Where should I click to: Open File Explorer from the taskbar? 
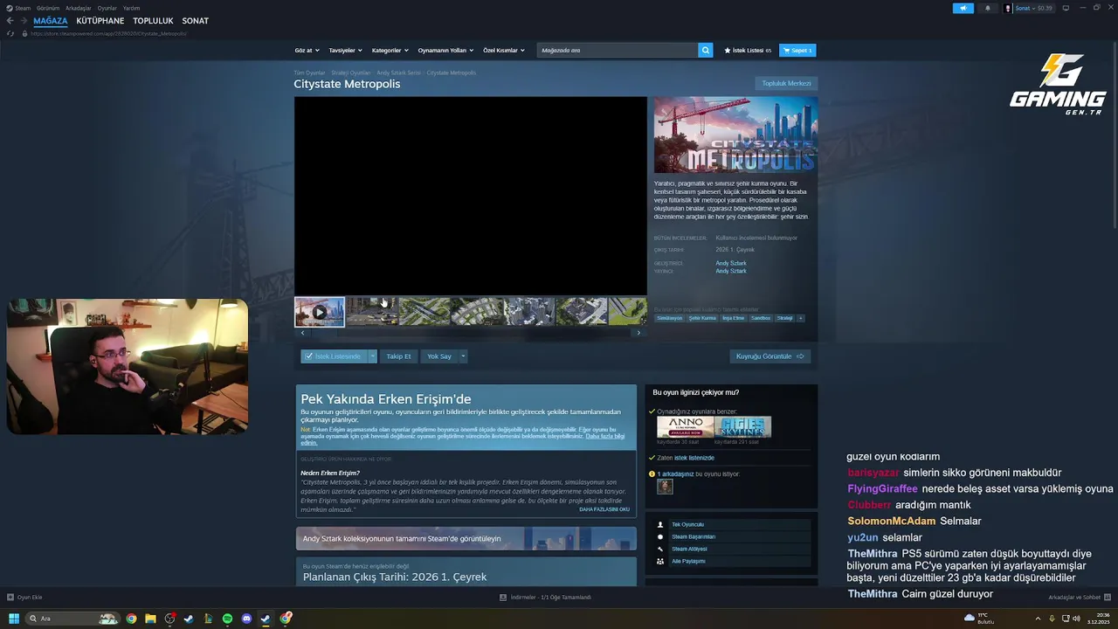(150, 619)
